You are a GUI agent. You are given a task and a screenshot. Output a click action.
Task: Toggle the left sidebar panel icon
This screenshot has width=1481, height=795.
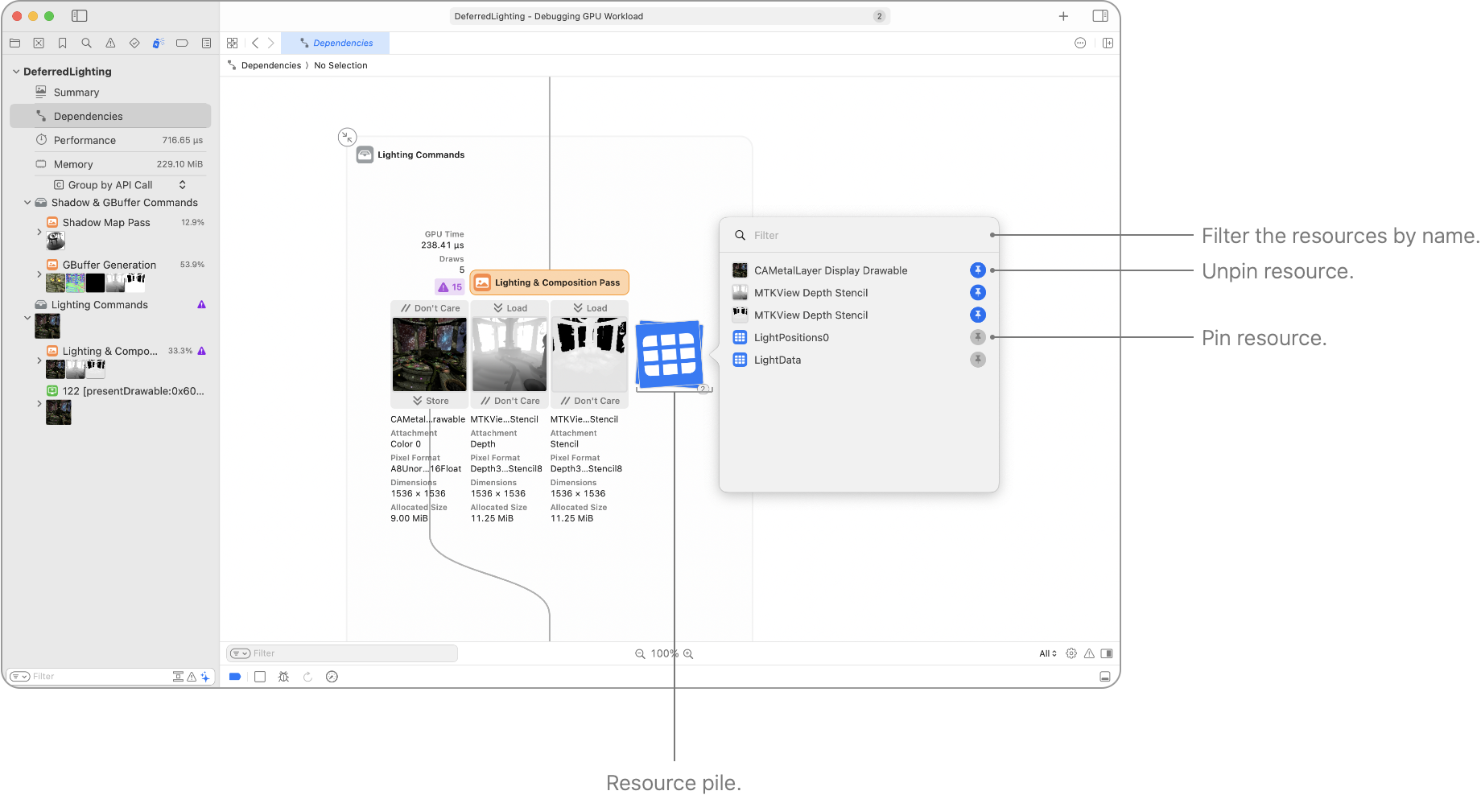click(x=79, y=16)
